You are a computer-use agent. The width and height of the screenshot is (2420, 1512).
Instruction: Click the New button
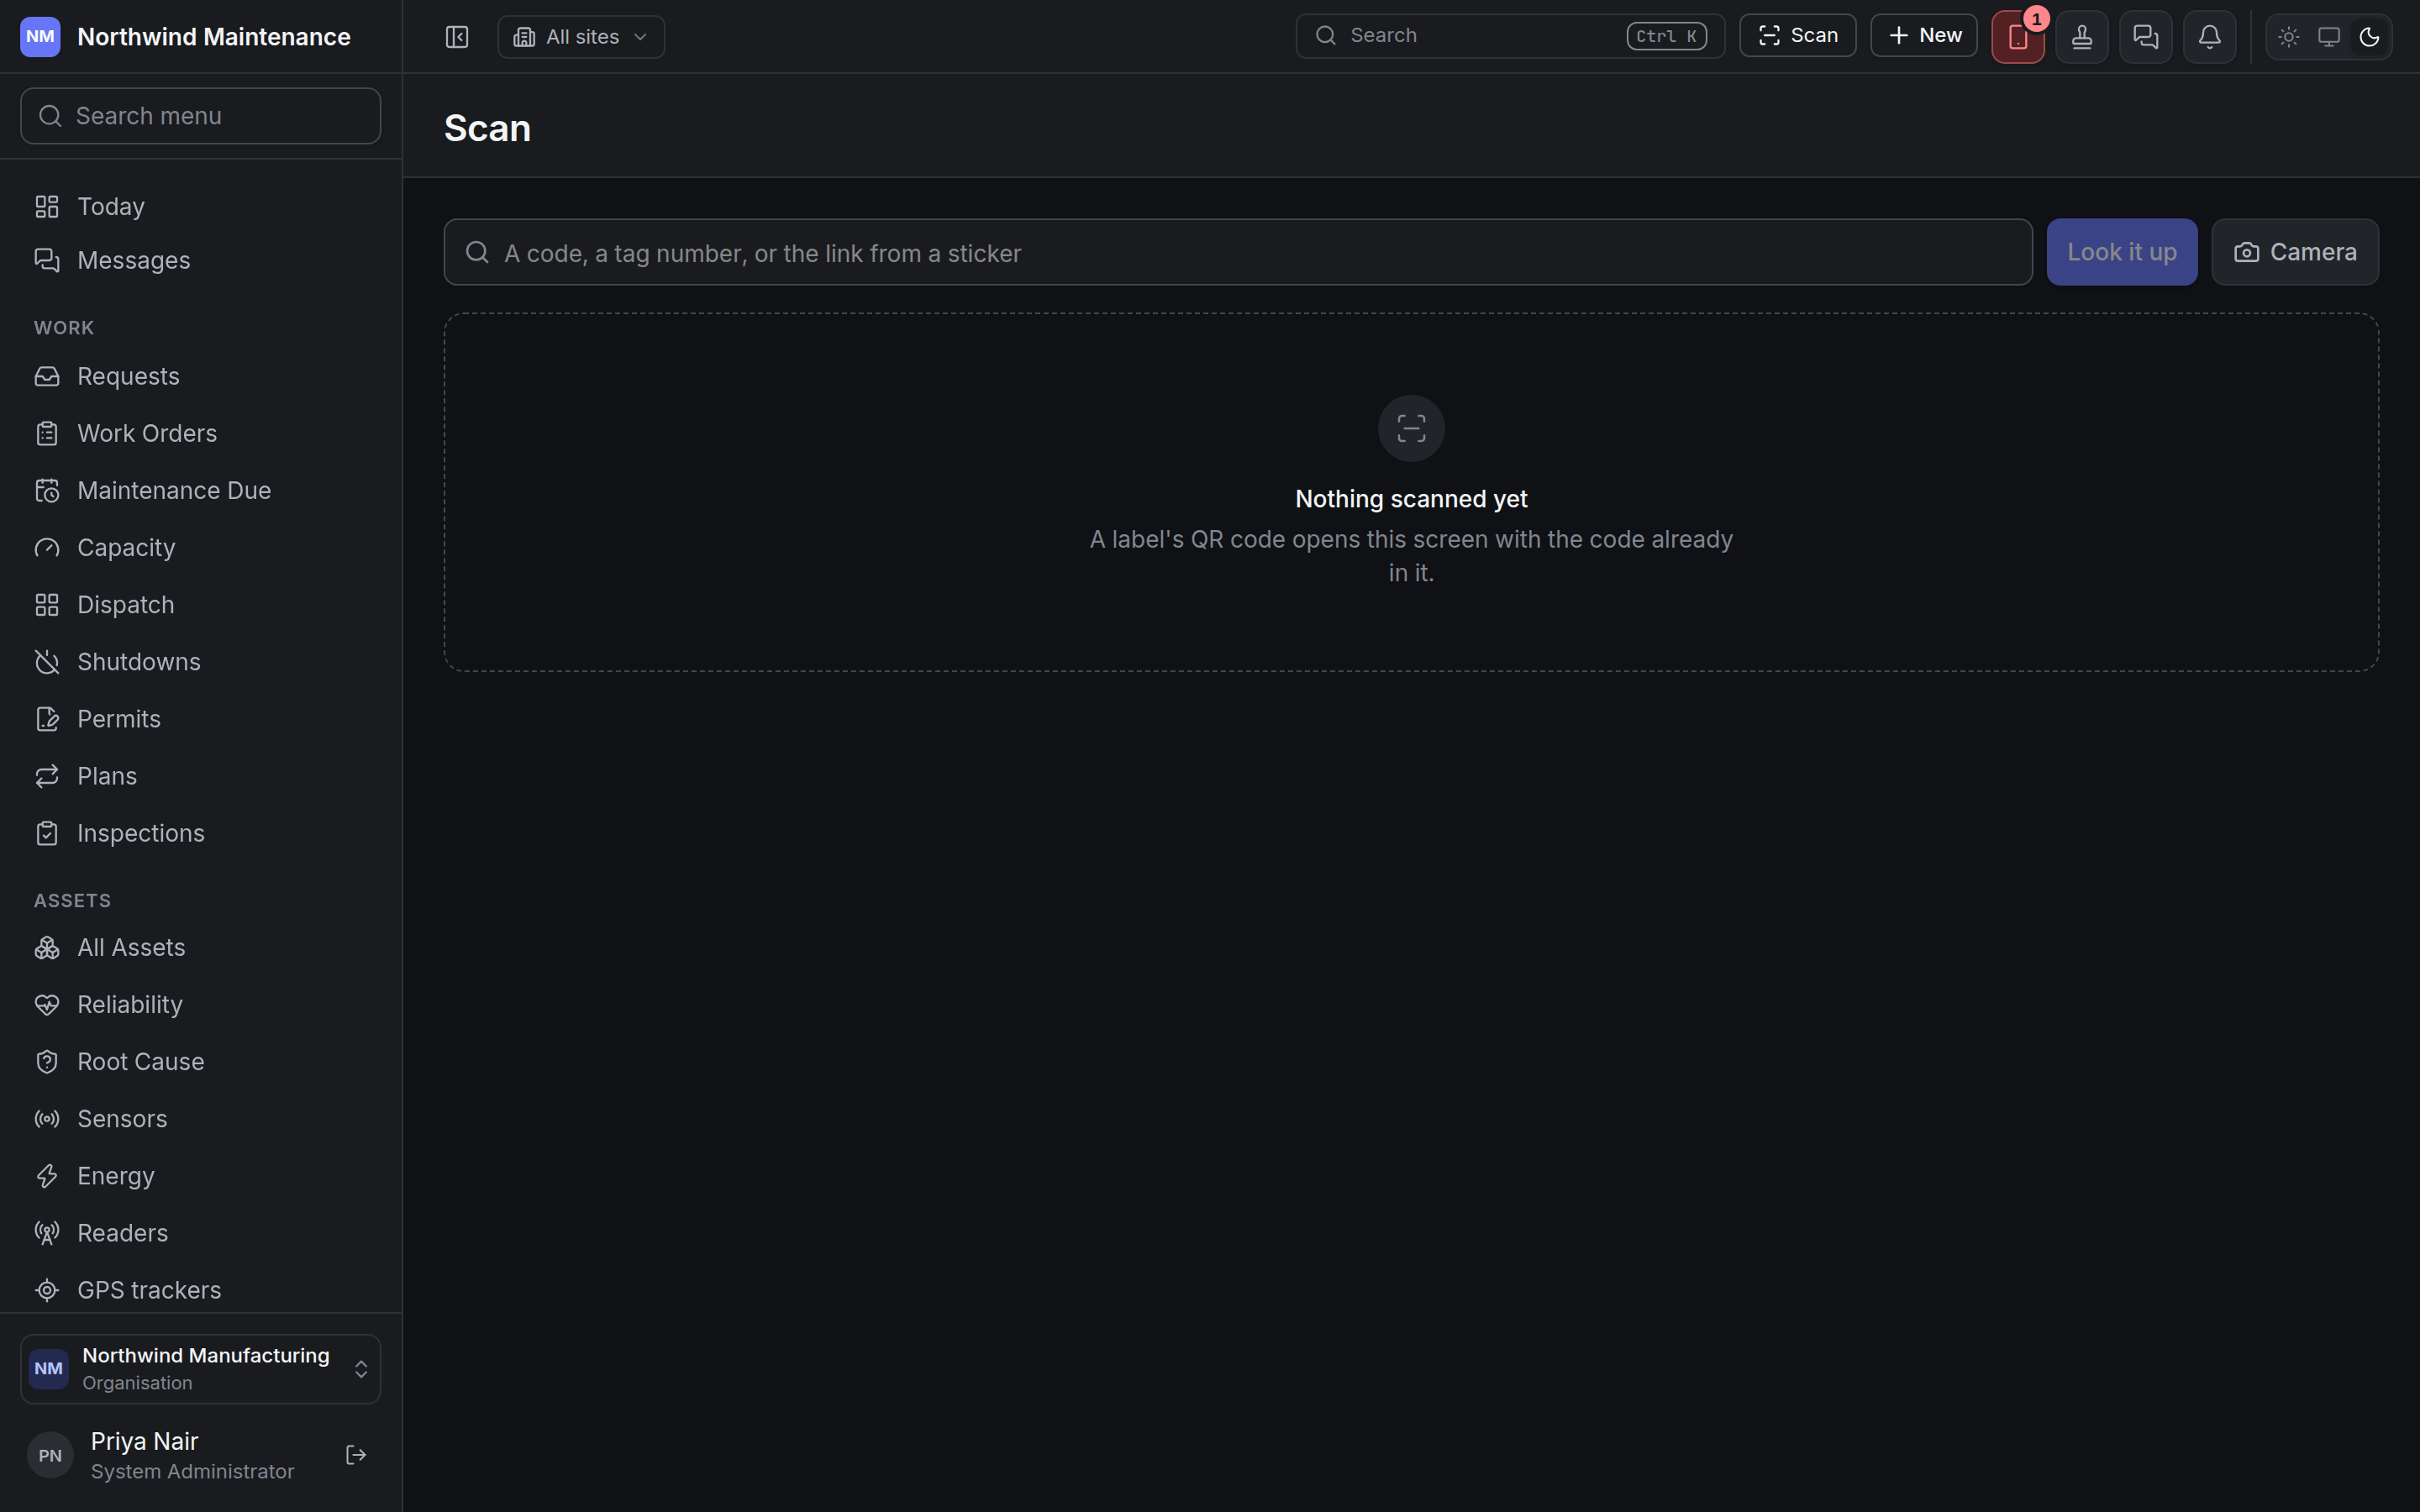(1924, 35)
